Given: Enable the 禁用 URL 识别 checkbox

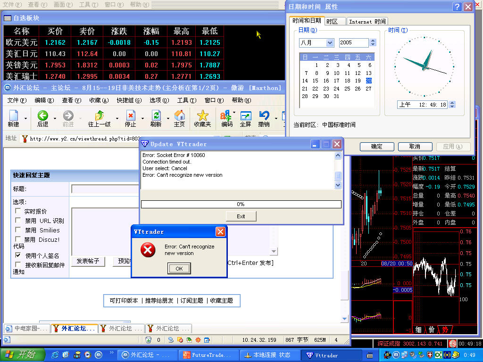Looking at the screenshot, I should 18,221.
